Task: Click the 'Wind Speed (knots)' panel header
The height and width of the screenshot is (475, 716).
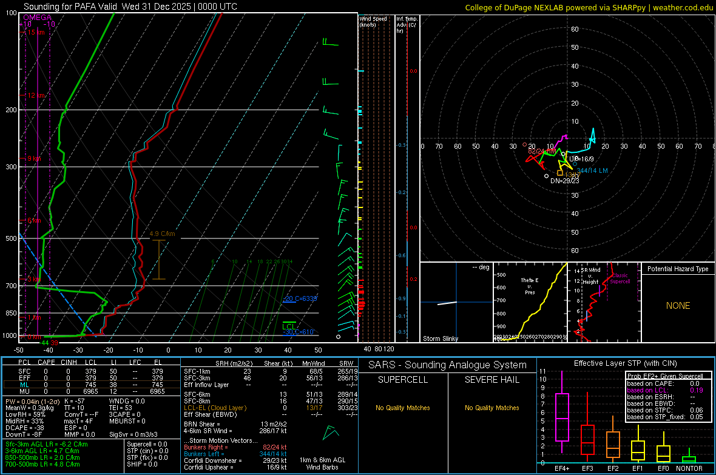Action: (x=373, y=21)
